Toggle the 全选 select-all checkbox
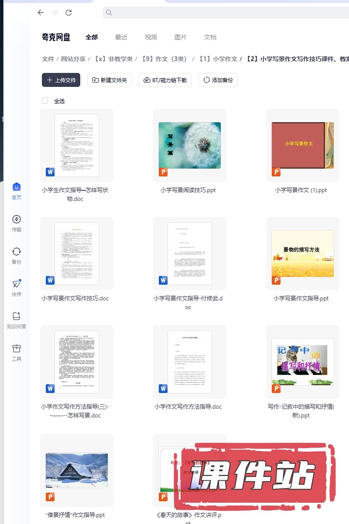The width and height of the screenshot is (349, 524). pos(45,101)
